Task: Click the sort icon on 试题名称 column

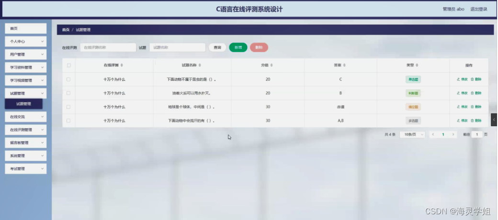Action: pyautogui.click(x=200, y=66)
